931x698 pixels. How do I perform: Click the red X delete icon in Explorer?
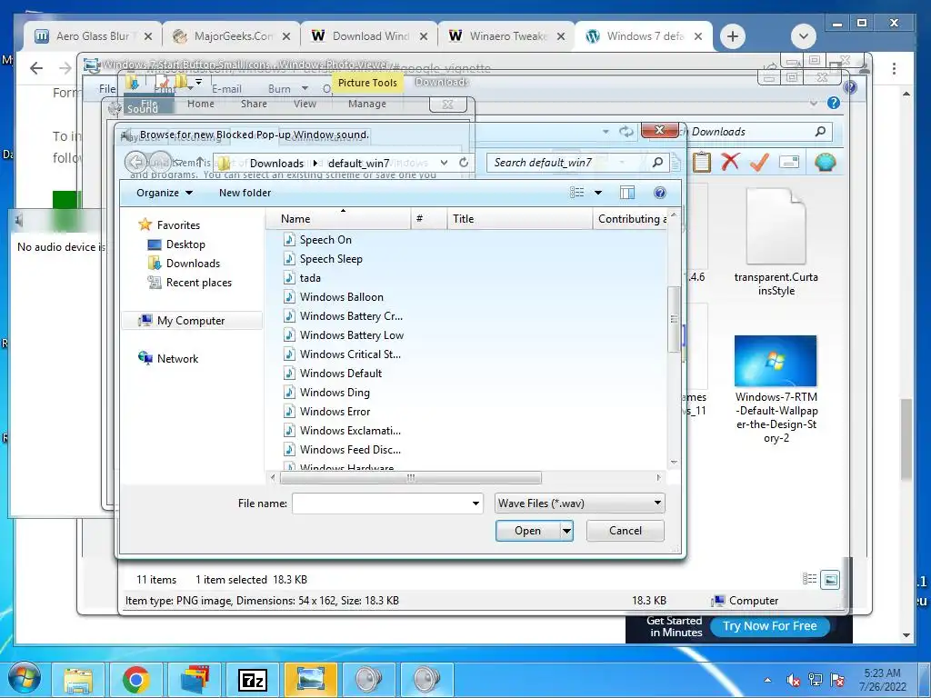click(x=730, y=162)
